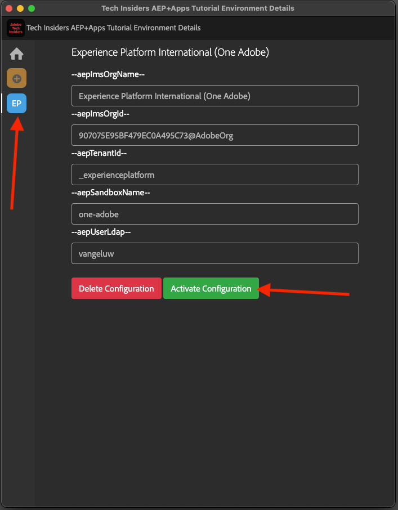Click the Activate Configuration button

(x=211, y=288)
